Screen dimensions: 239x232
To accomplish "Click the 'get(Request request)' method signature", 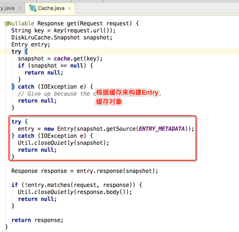I will 99,23.
